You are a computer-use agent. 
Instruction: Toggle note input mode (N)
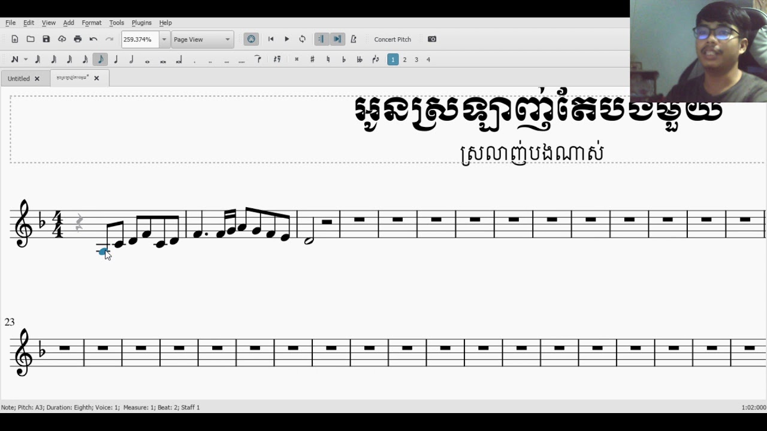pyautogui.click(x=15, y=60)
